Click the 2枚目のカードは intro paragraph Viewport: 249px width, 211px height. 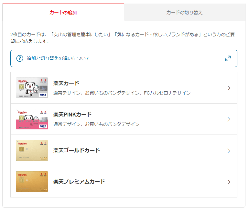coord(123,38)
